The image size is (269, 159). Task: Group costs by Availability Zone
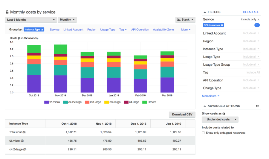tap(163, 30)
